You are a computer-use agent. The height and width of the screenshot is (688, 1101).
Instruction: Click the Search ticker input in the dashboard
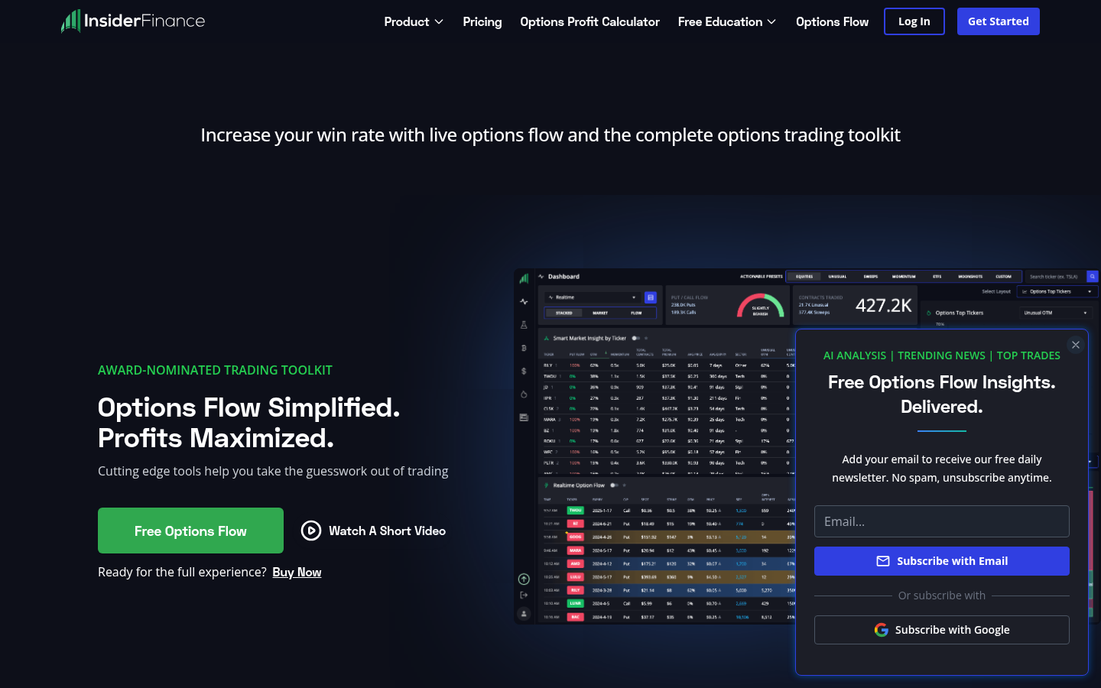[1056, 276]
